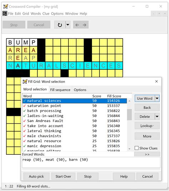Click the word list scroll up arrow
Screen dimensions: 169x191
(129, 101)
